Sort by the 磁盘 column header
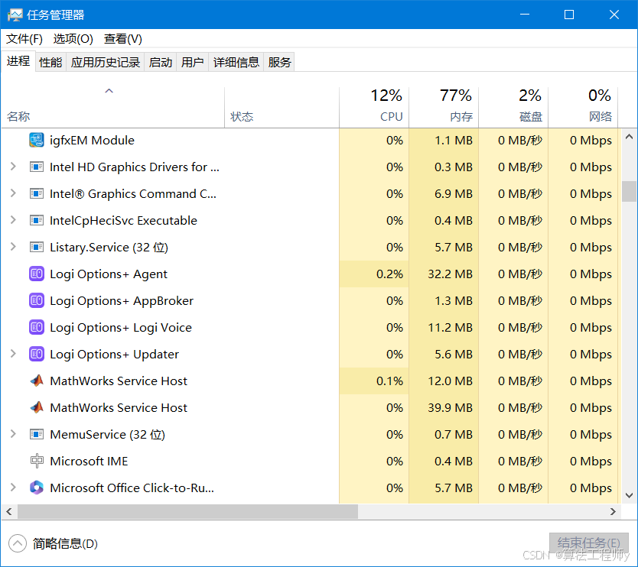The height and width of the screenshot is (567, 638). coord(513,107)
